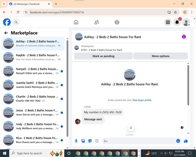Open the emoji picker in message box
Image resolution: width=196 pixels, height=157 pixels.
[x=178, y=141]
